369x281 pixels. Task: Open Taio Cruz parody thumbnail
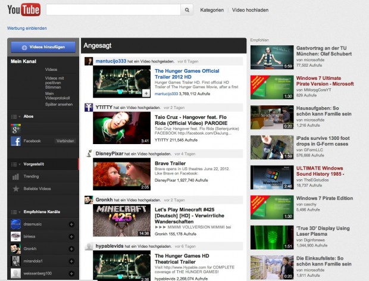121,128
